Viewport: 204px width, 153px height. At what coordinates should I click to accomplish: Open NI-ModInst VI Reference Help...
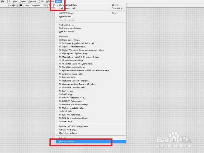click(x=91, y=105)
